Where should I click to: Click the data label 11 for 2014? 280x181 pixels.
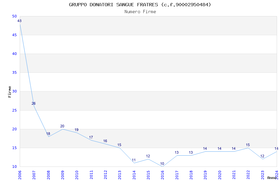[x=134, y=160]
